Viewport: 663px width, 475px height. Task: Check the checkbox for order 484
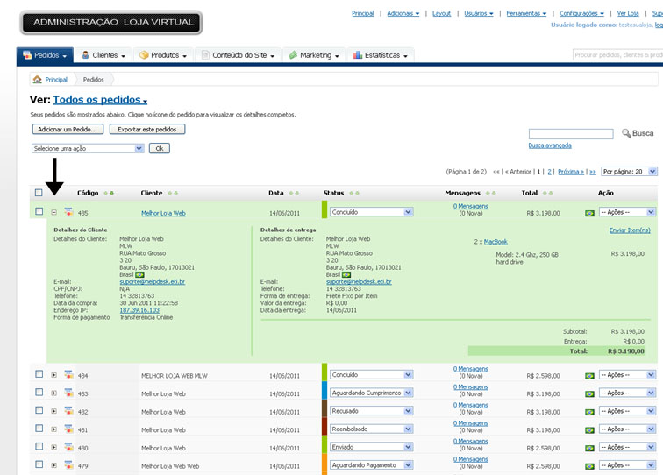point(39,373)
